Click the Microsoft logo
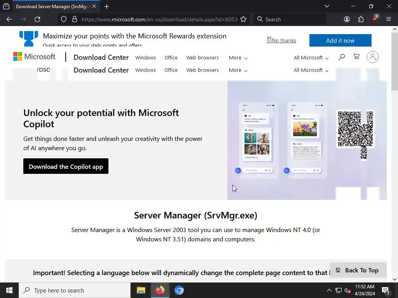This screenshot has width=398, height=298. click(34, 57)
